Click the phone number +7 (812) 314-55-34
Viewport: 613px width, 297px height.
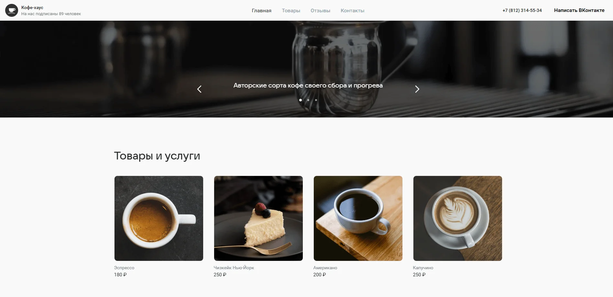click(522, 10)
